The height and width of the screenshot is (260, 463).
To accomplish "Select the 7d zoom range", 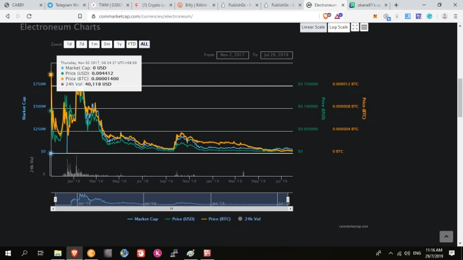I will (x=82, y=44).
